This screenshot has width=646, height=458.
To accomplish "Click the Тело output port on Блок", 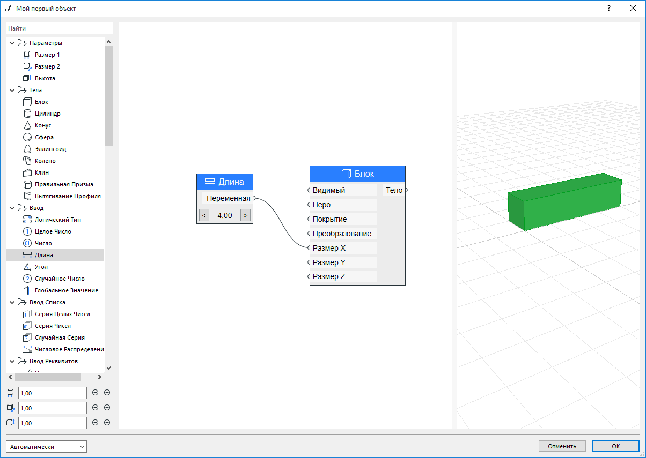I will click(x=406, y=190).
